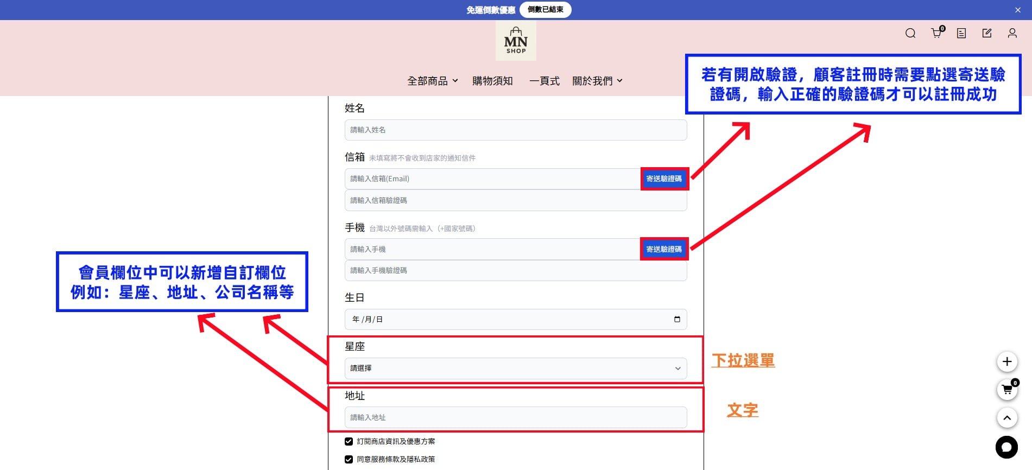This screenshot has height=470, width=1032.
Task: Click the MN SHOP logo
Action: [x=516, y=41]
